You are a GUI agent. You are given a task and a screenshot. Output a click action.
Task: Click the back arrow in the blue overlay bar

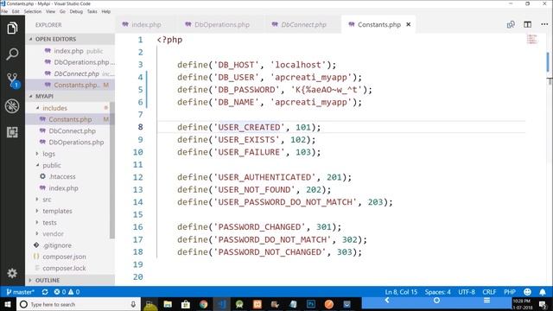coord(387,301)
